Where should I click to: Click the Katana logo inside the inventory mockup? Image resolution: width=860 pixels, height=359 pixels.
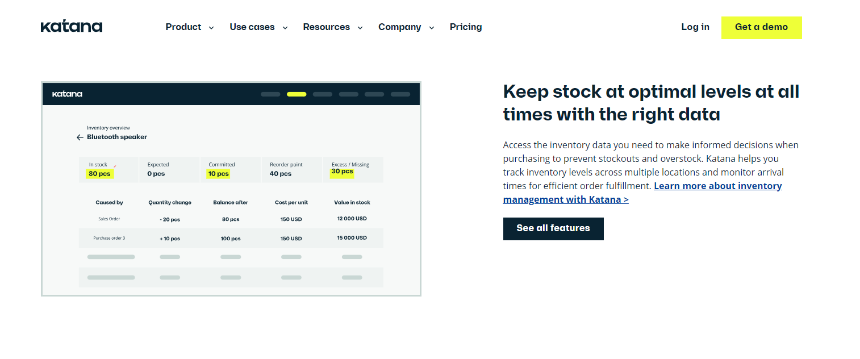[67, 94]
